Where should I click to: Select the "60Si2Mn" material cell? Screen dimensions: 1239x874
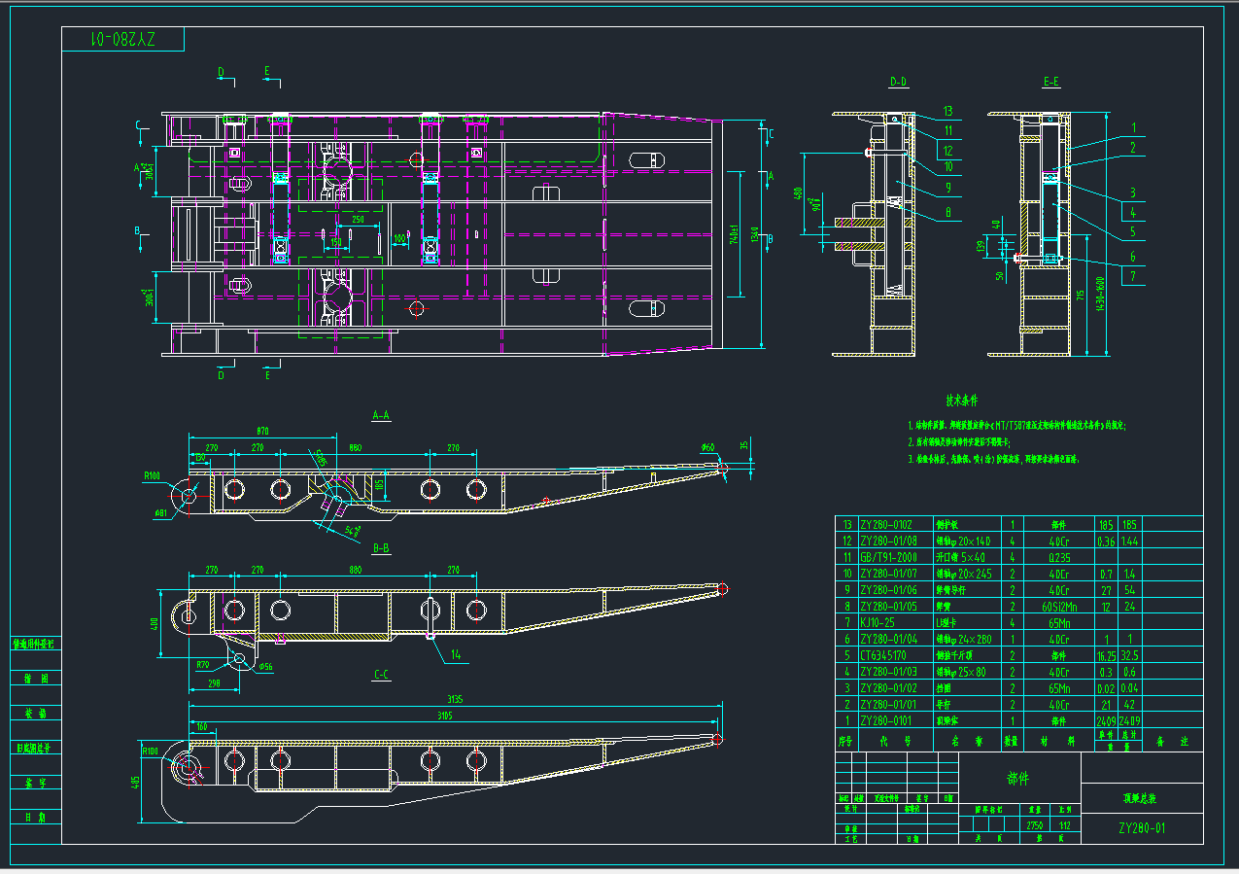tap(1059, 607)
